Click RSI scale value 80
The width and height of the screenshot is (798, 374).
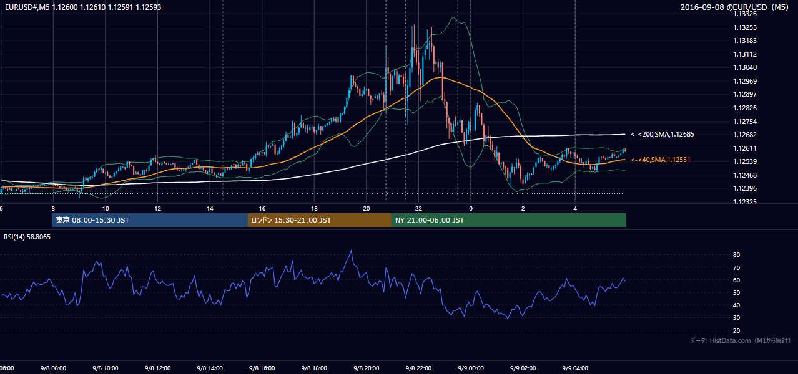pyautogui.click(x=737, y=255)
